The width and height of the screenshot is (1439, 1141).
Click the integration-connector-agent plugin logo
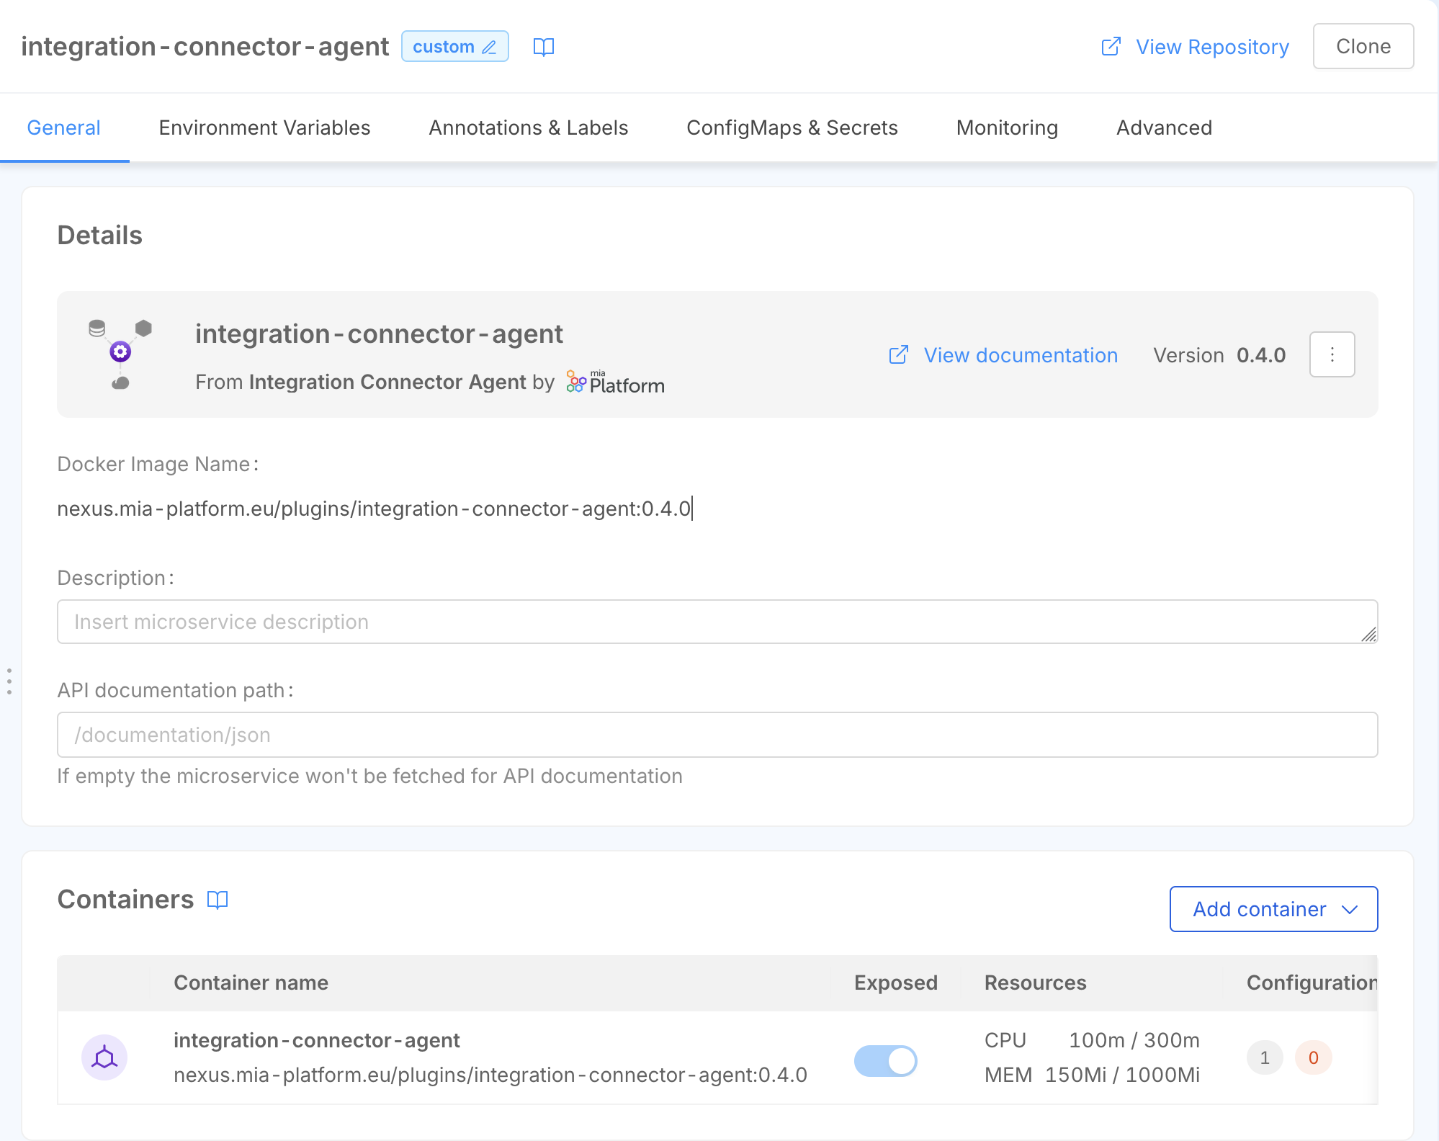(120, 354)
